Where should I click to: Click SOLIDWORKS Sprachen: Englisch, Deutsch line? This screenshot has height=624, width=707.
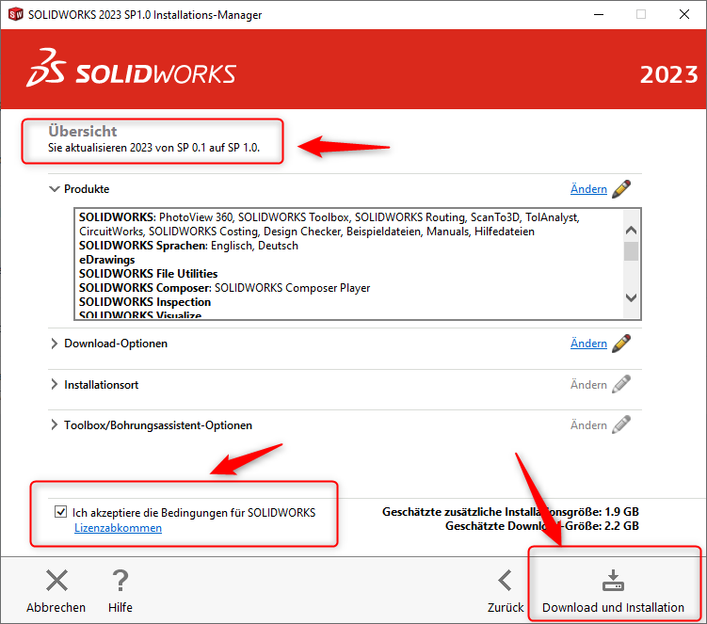pyautogui.click(x=188, y=246)
